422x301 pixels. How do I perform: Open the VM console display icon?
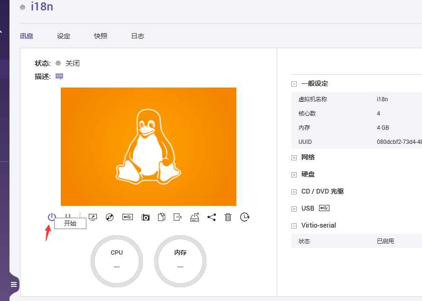pyautogui.click(x=93, y=217)
